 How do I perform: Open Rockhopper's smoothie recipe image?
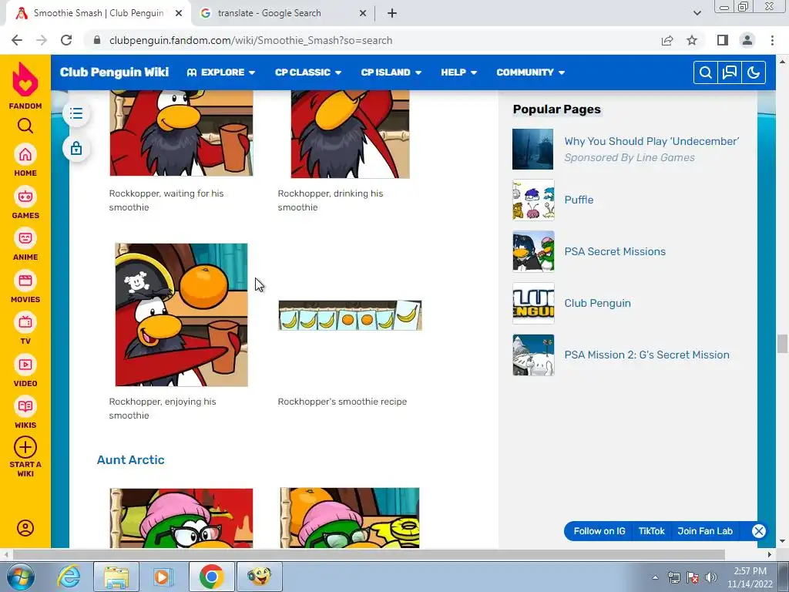pyautogui.click(x=351, y=315)
